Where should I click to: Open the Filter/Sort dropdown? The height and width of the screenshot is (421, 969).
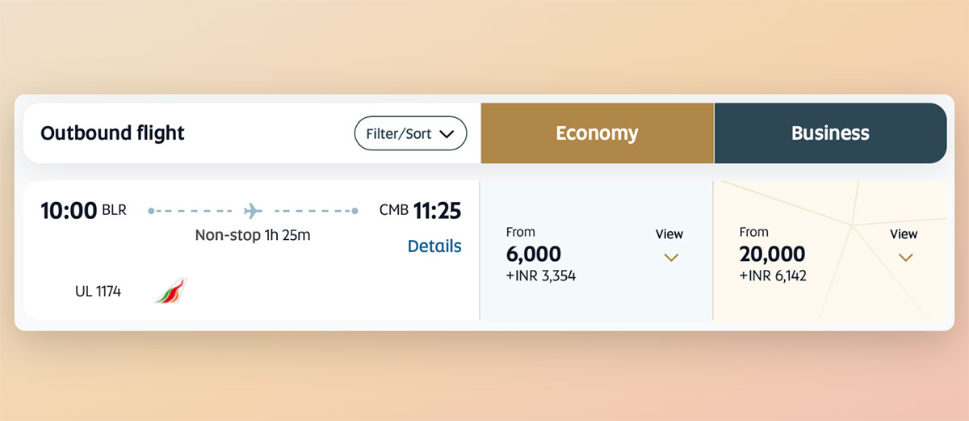[x=410, y=134]
